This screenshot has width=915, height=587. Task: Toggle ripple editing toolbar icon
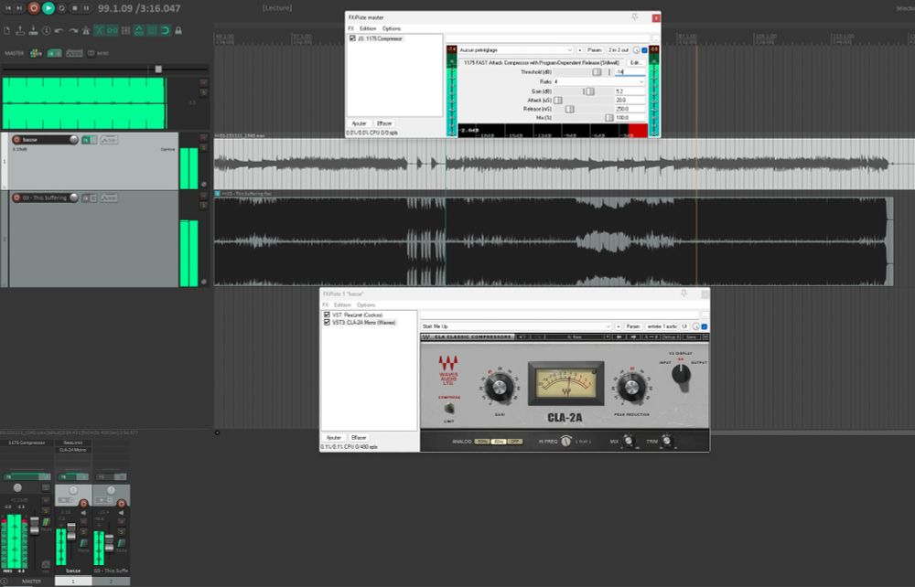pyautogui.click(x=125, y=30)
